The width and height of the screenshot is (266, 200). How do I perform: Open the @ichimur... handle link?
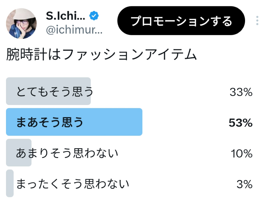[74, 31]
